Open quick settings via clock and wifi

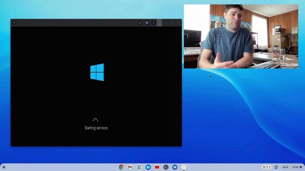click(x=297, y=167)
